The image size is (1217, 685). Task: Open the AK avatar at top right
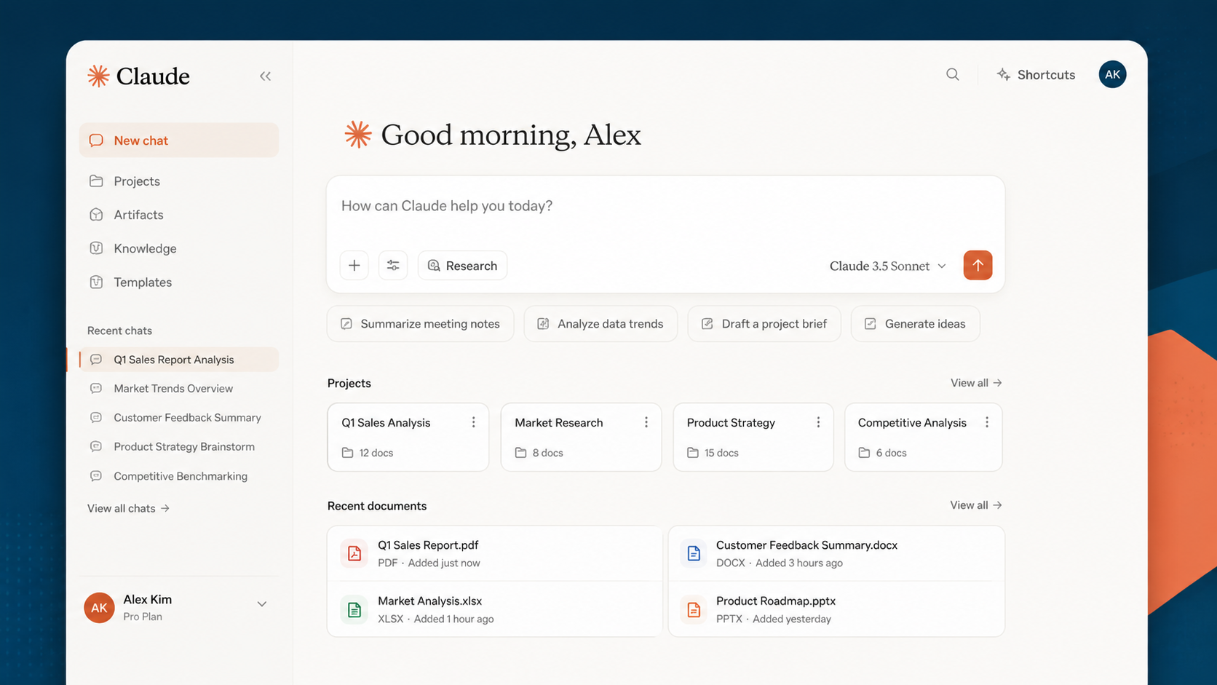[1112, 74]
